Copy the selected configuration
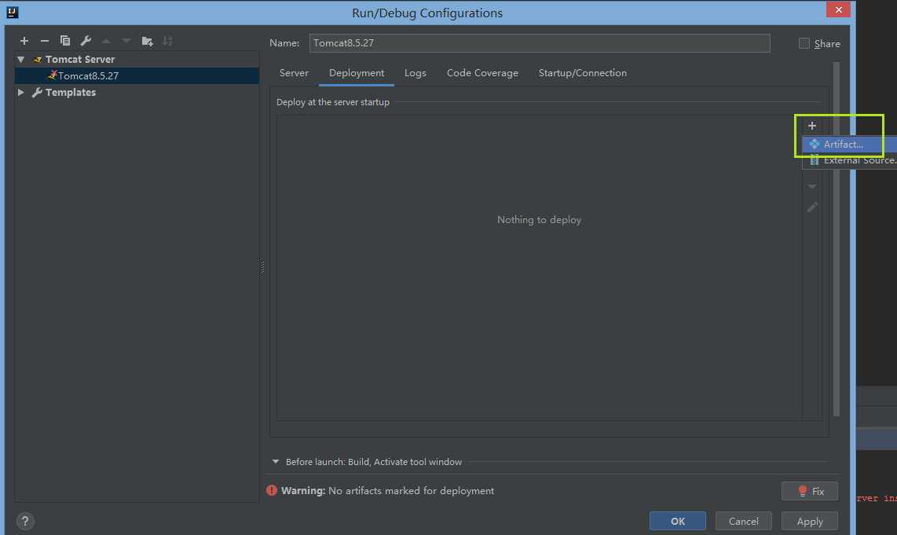 [x=65, y=41]
